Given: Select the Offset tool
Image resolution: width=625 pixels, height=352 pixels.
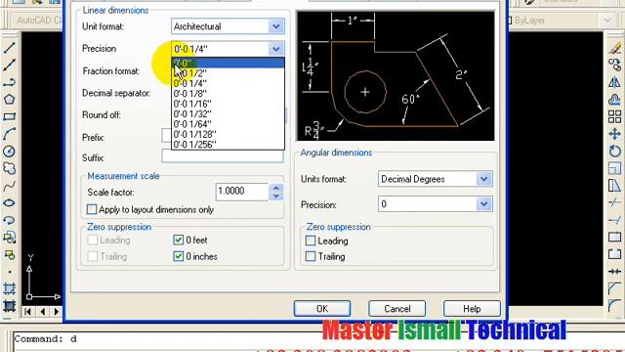Looking at the screenshot, I should click(x=615, y=100).
